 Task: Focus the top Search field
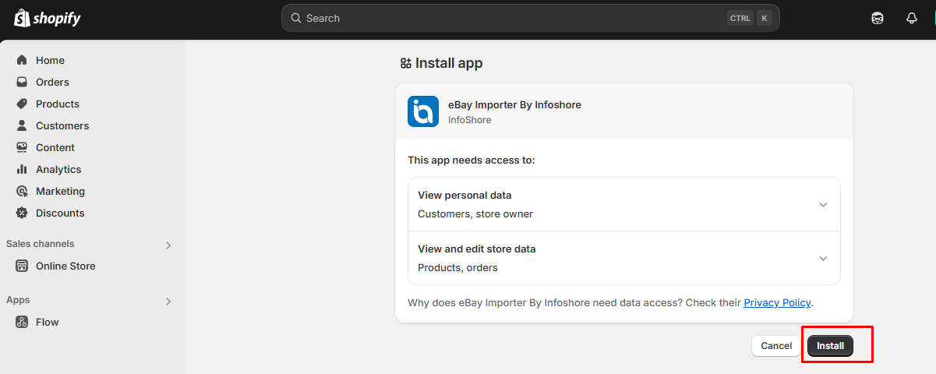pos(530,18)
